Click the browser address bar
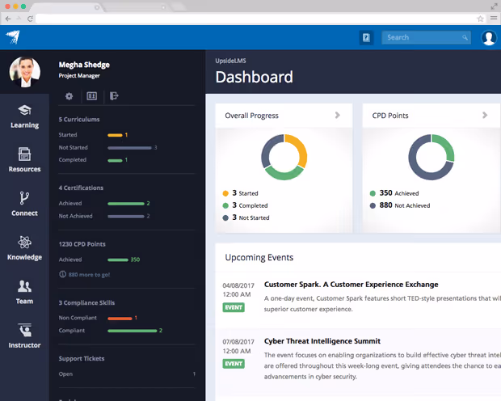501x401 pixels. pyautogui.click(x=260, y=19)
